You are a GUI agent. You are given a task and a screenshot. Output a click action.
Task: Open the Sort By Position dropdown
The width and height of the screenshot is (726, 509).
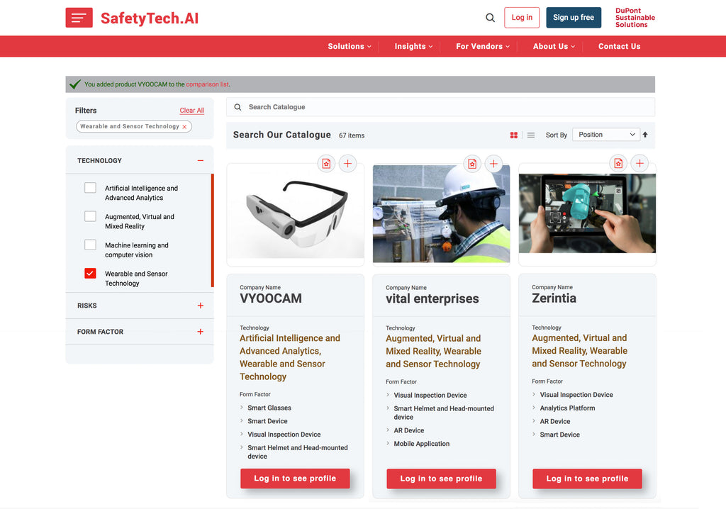point(606,135)
